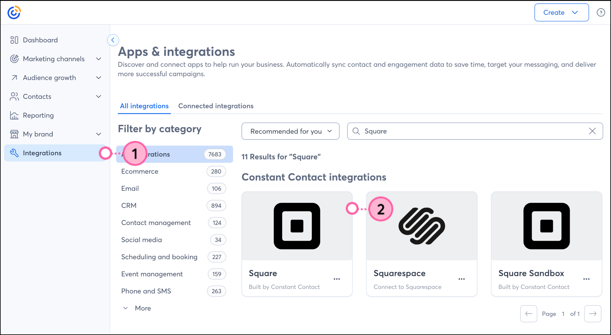Image resolution: width=611 pixels, height=335 pixels.
Task: Collapse the sidebar with the arrow button
Action: pyautogui.click(x=113, y=40)
